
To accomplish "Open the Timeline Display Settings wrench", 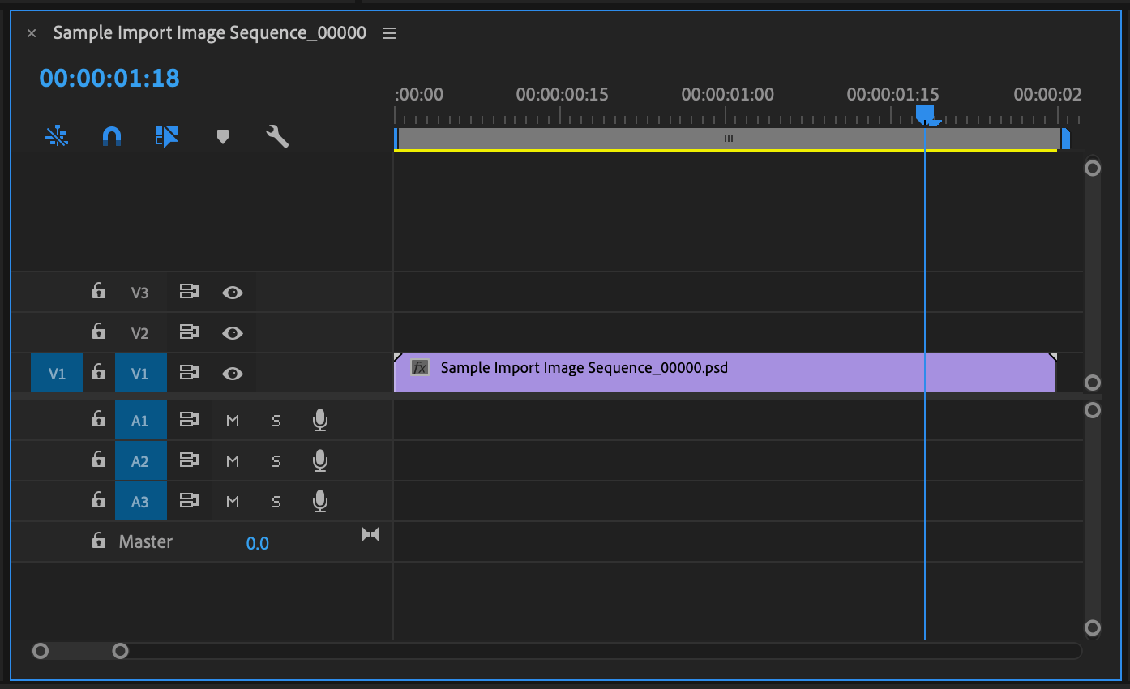I will click(x=277, y=136).
